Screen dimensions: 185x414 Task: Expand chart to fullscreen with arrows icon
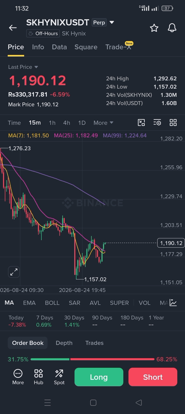pyautogui.click(x=14, y=272)
